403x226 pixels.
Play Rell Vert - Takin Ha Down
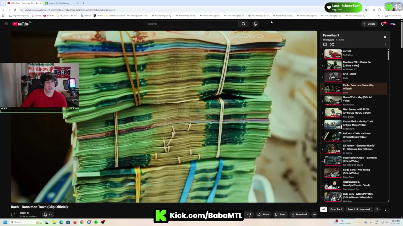[x=354, y=137]
